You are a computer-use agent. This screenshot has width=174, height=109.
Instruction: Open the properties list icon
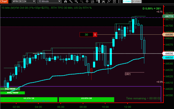[120, 1]
